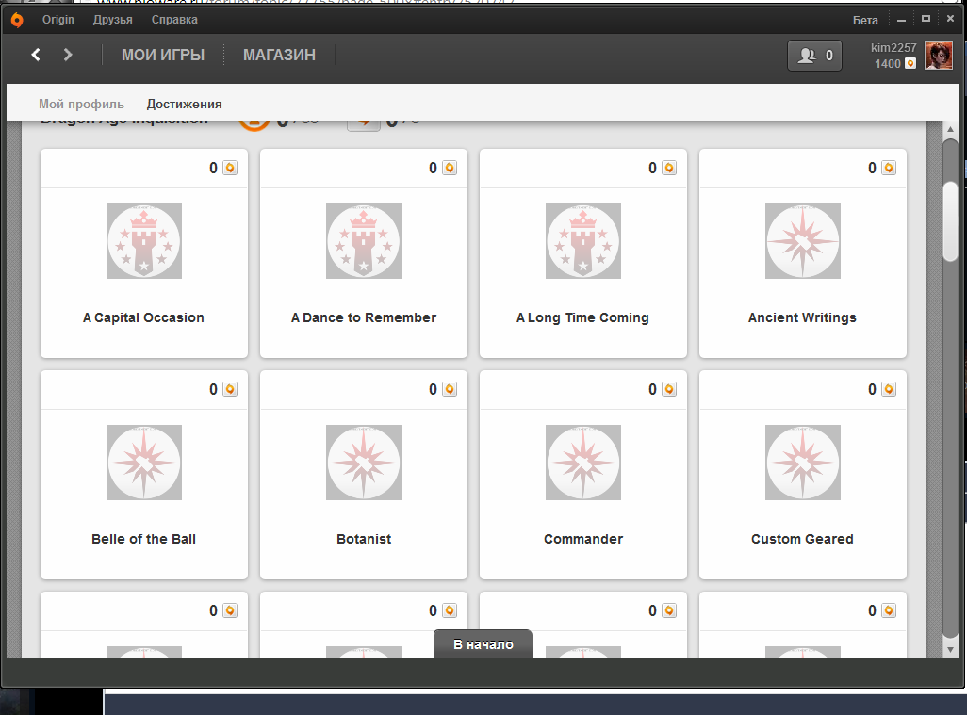
Task: Click the 1400 points value
Action: (x=888, y=63)
